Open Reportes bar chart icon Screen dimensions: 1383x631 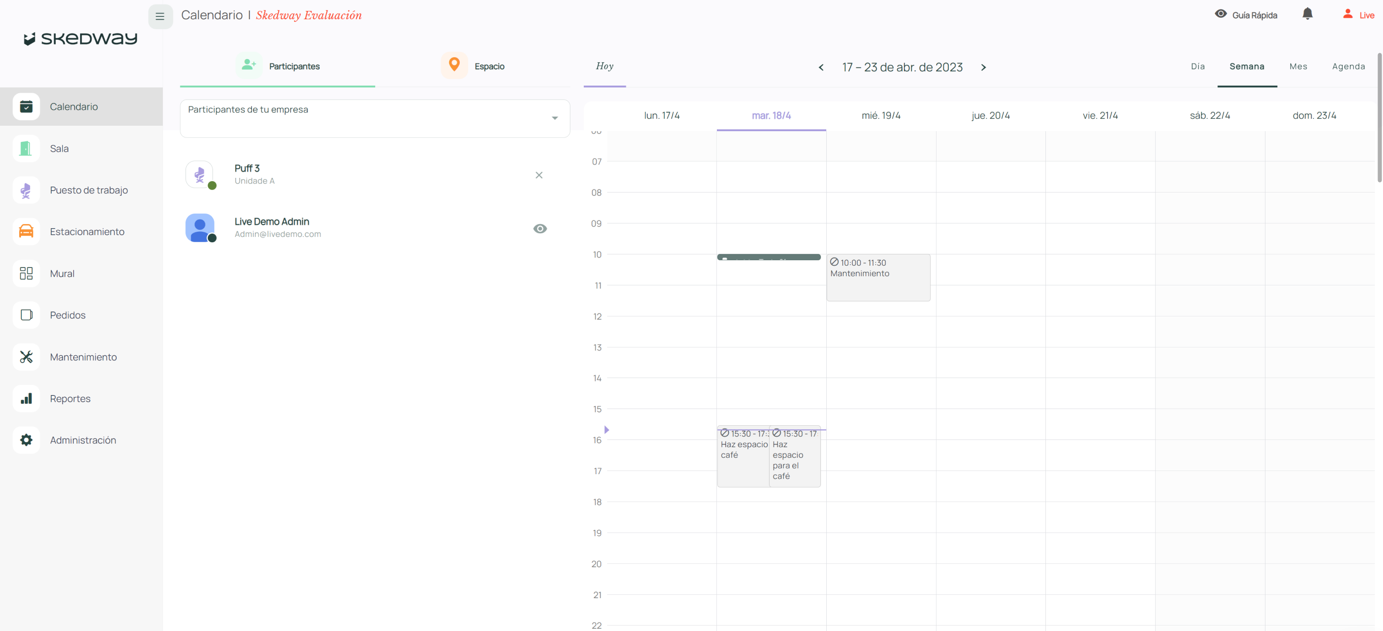(x=26, y=399)
